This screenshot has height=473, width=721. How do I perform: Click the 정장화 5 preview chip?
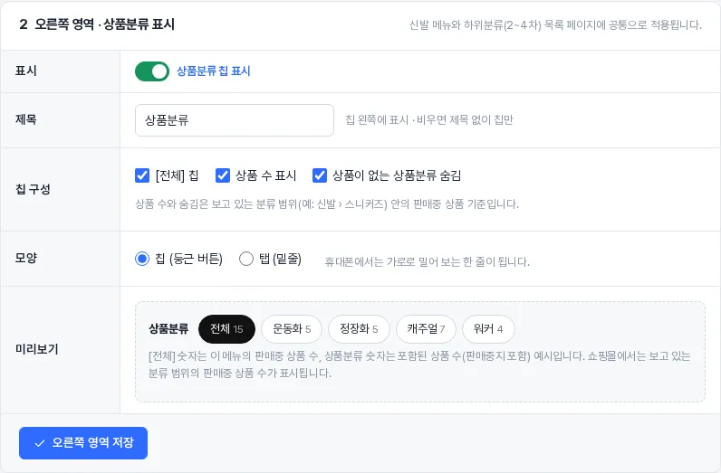coord(359,329)
